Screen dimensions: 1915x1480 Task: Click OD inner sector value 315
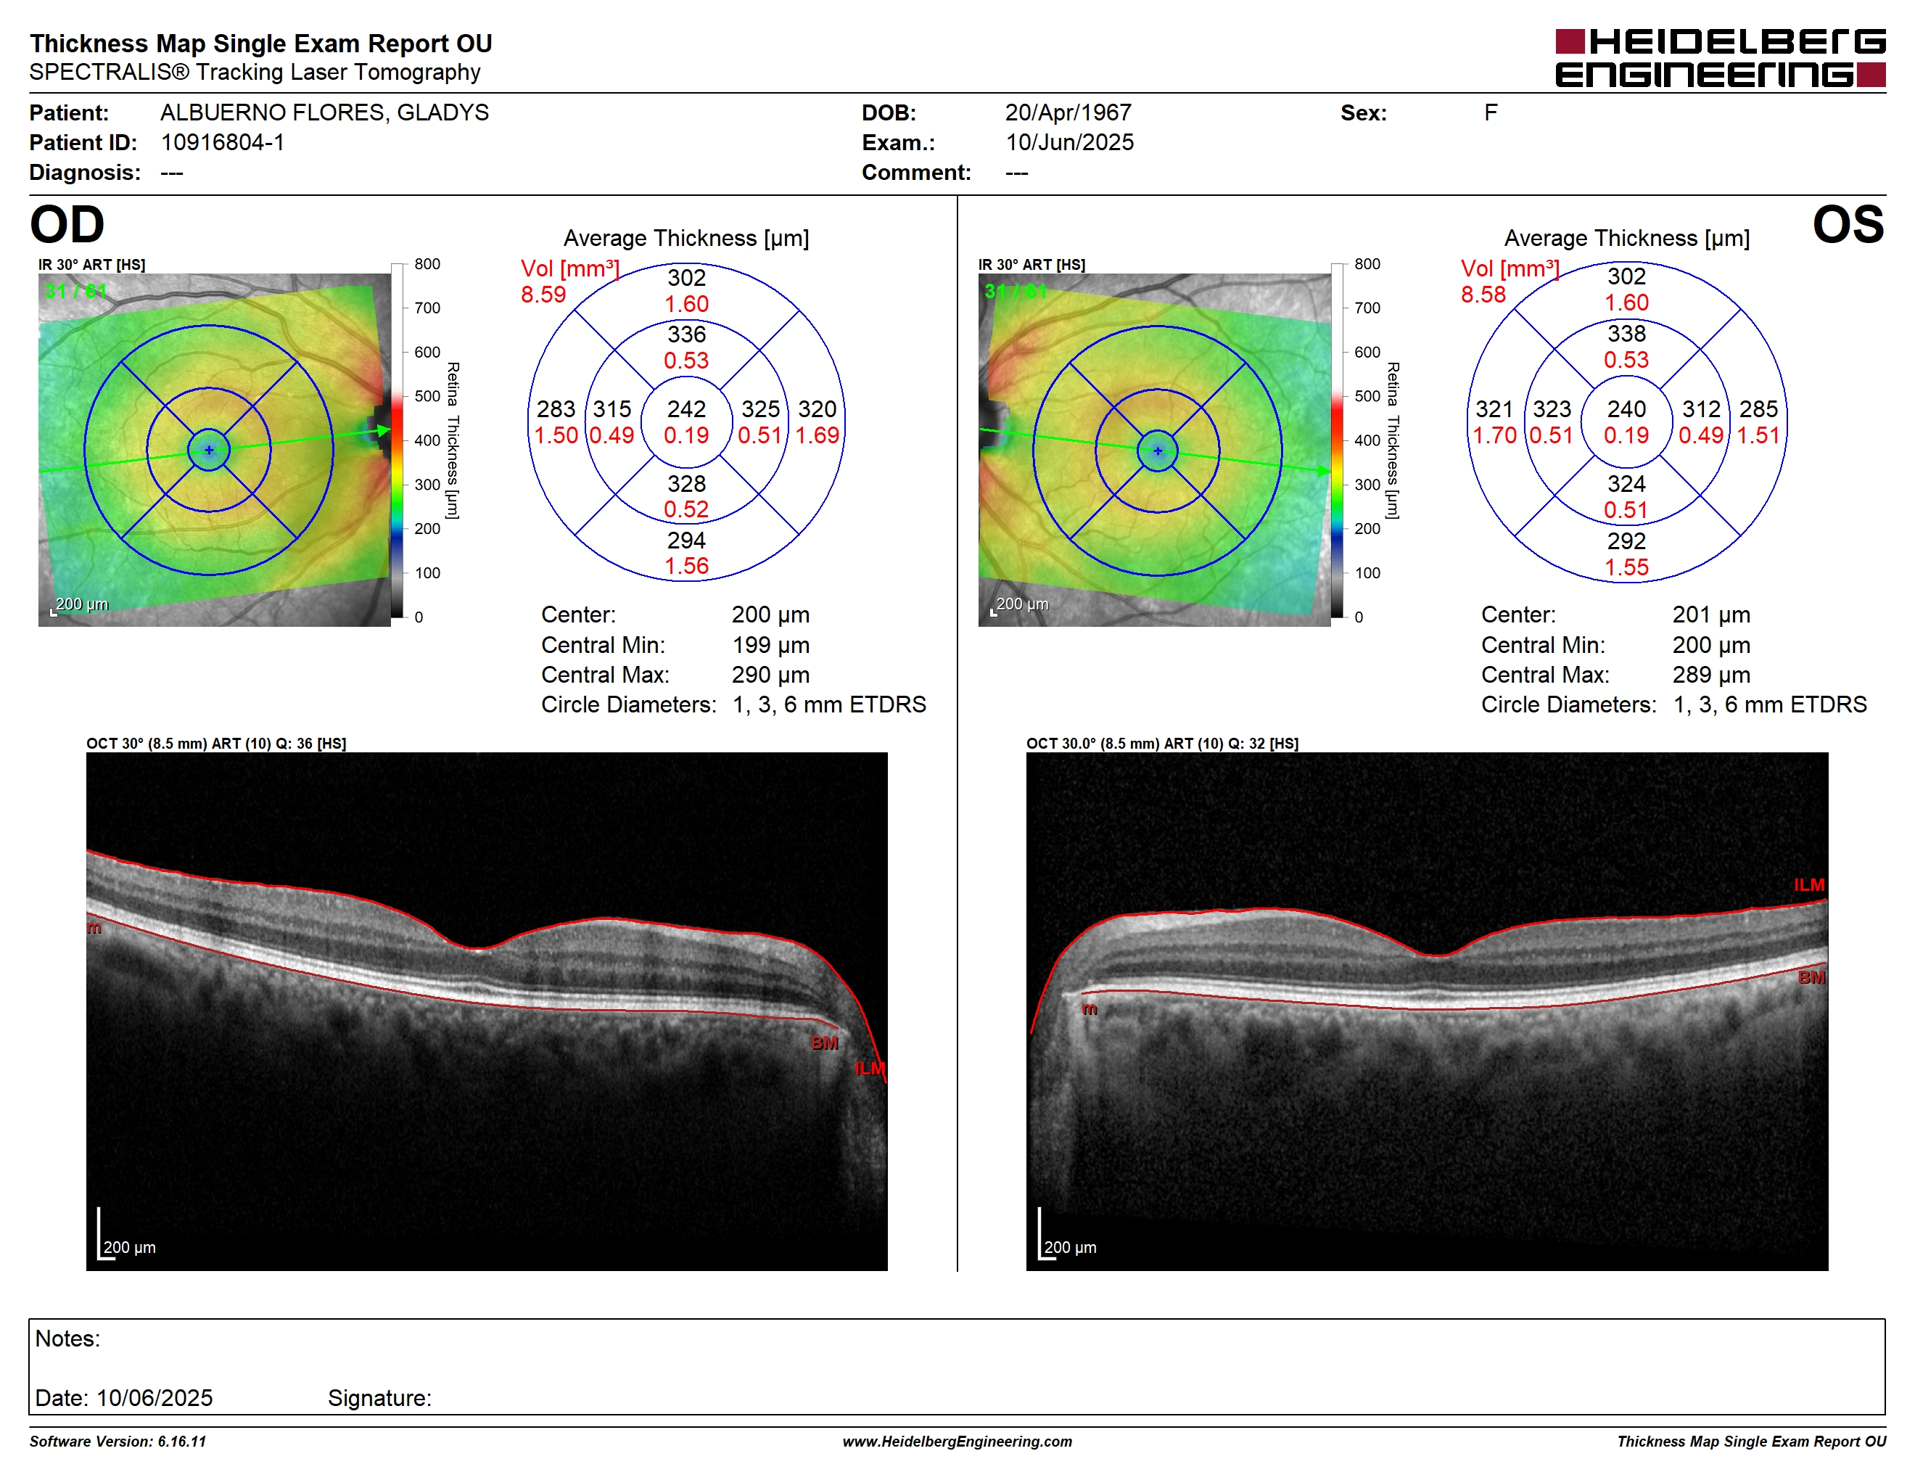612,409
